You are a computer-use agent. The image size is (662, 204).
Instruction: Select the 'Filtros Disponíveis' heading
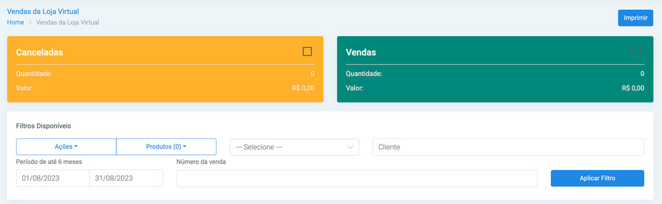(x=44, y=126)
